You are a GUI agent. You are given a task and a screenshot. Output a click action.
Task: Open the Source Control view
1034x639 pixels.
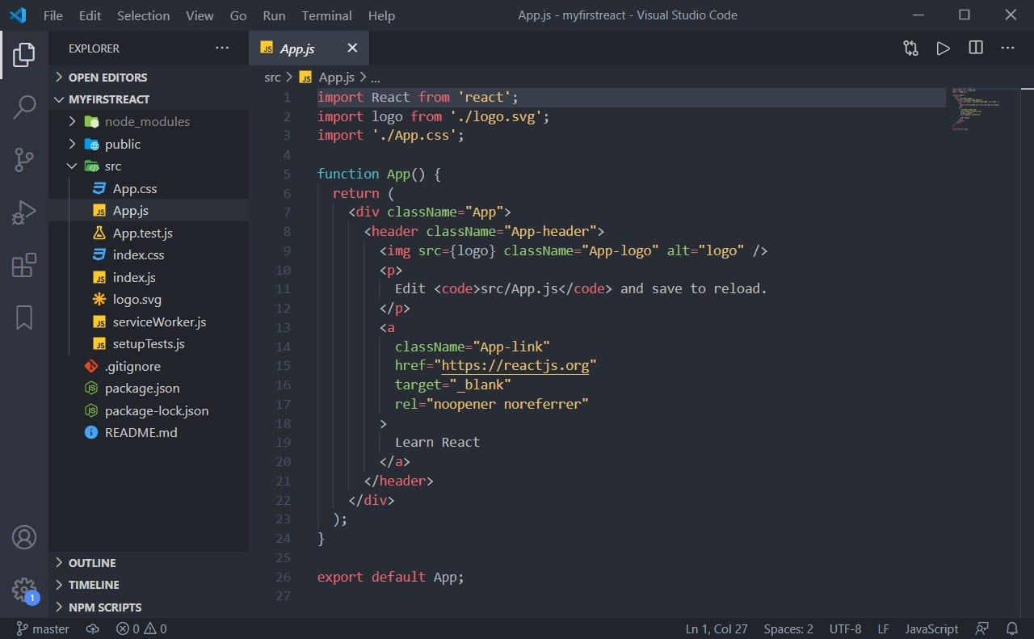tap(23, 159)
